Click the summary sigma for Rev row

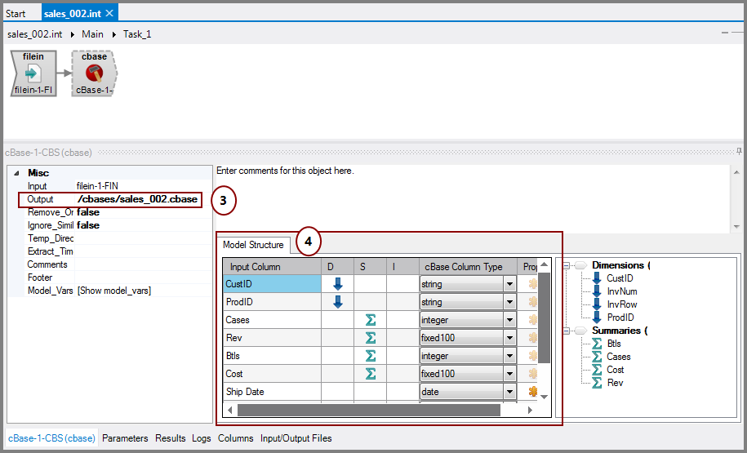tap(370, 338)
